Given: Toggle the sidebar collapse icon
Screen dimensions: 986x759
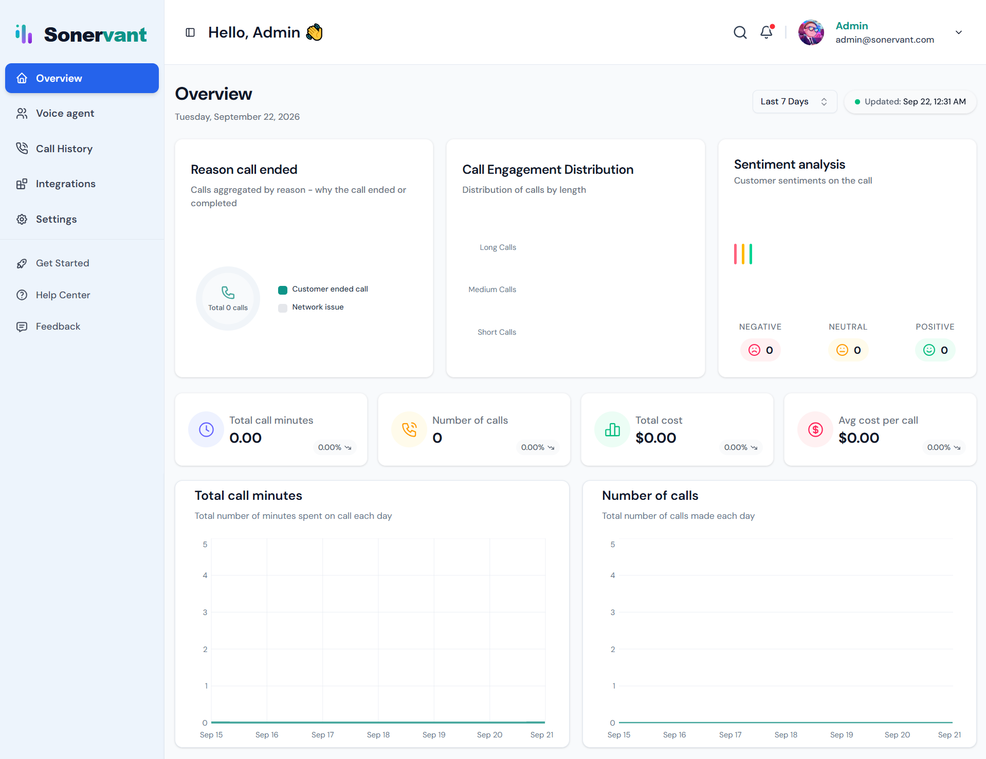Looking at the screenshot, I should [190, 32].
